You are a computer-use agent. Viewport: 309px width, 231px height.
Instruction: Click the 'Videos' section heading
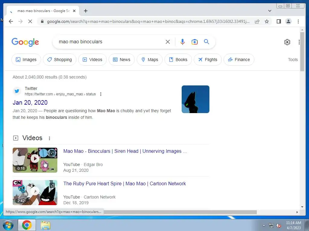32,138
